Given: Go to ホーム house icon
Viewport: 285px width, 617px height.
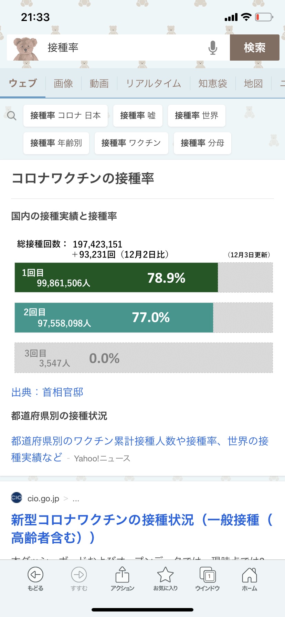Looking at the screenshot, I should click(250, 579).
